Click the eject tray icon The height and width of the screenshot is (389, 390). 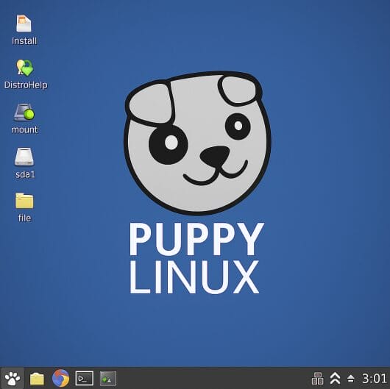tap(351, 379)
